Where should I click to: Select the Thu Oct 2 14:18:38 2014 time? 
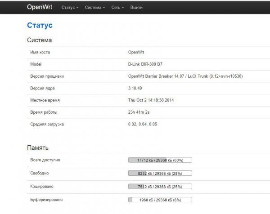pyautogui.click(x=151, y=100)
